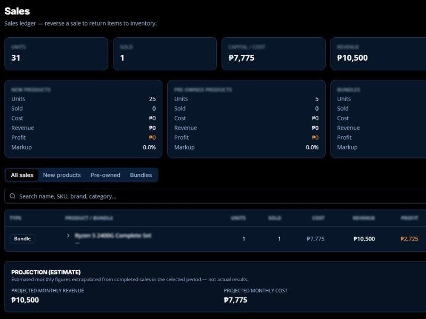Viewport: 426px width, 319px height.
Task: Click the ₱7,775 cost cell in table
Action: [315, 239]
